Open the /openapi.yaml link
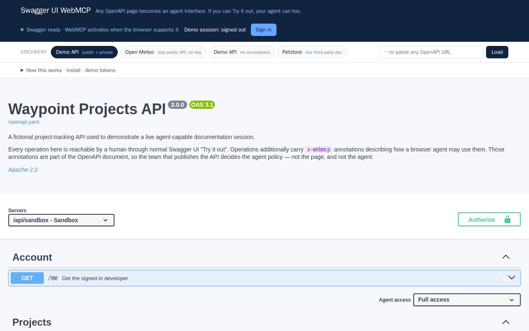The width and height of the screenshot is (529, 331). [x=24, y=122]
